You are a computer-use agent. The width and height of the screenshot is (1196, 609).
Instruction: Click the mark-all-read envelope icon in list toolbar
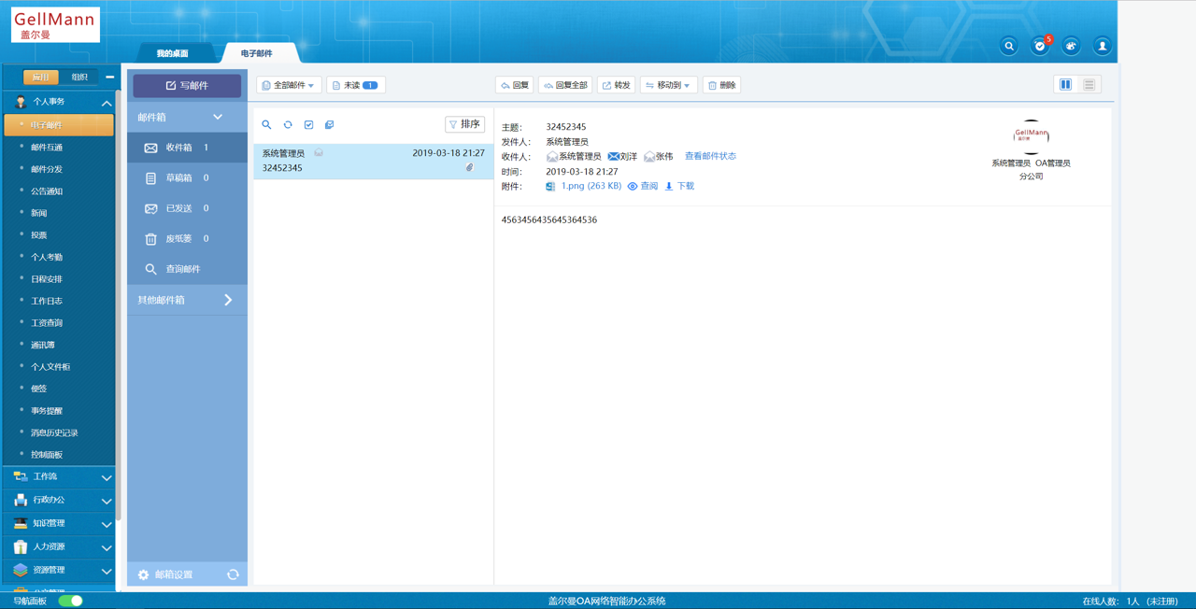pos(329,125)
